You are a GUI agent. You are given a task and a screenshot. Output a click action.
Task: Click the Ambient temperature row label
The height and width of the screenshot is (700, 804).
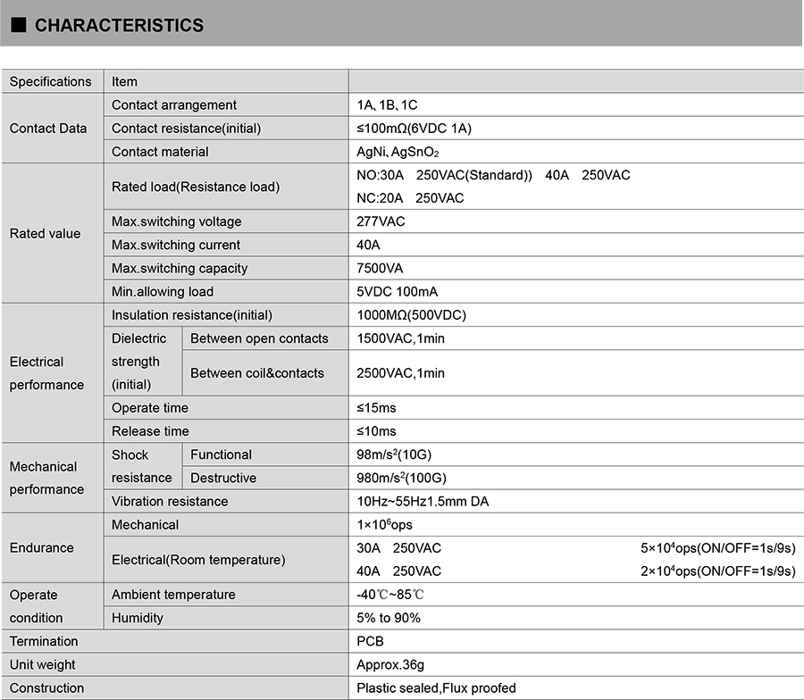pyautogui.click(x=173, y=595)
